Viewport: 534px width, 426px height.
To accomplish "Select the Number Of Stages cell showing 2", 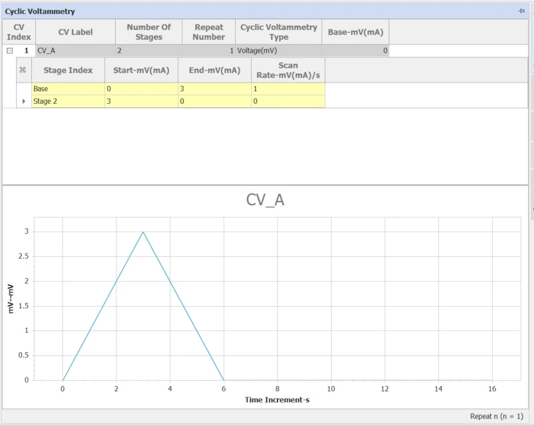I will (x=149, y=51).
